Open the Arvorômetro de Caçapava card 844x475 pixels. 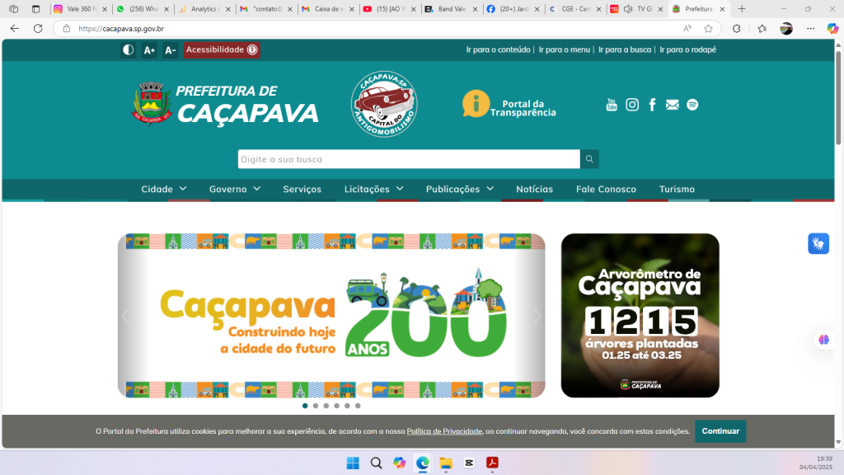pos(640,316)
